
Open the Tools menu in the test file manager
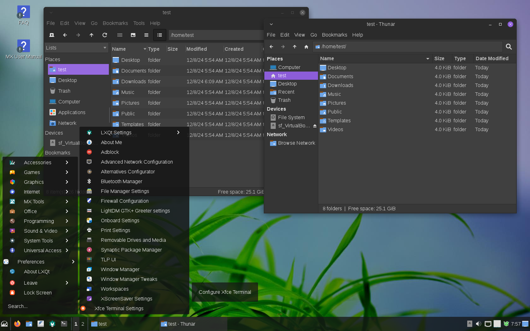pyautogui.click(x=139, y=23)
